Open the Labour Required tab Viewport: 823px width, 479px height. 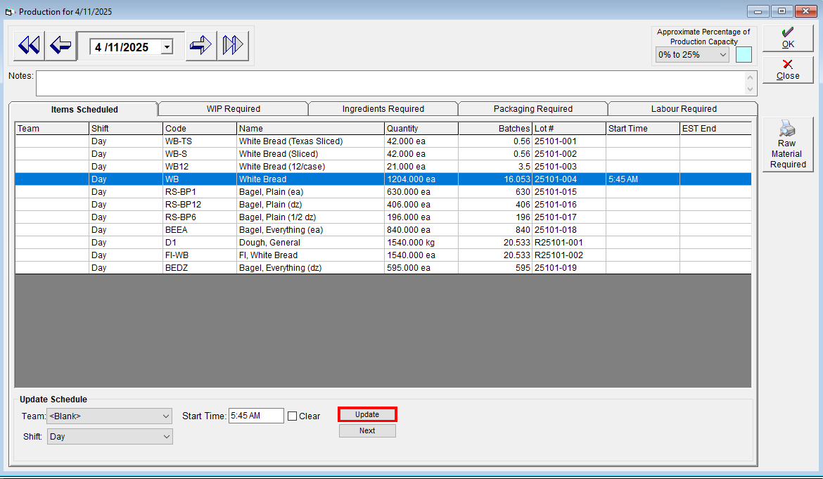coord(684,108)
